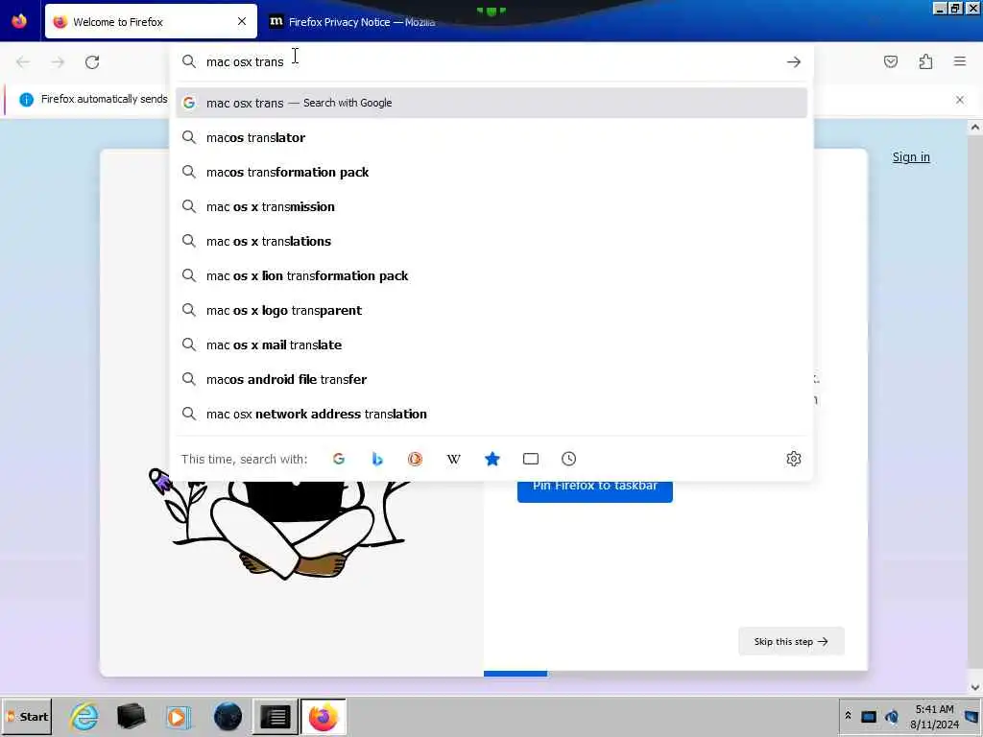Open the dark globe taskbar icon
Screen dimensions: 983x737
coord(228,716)
